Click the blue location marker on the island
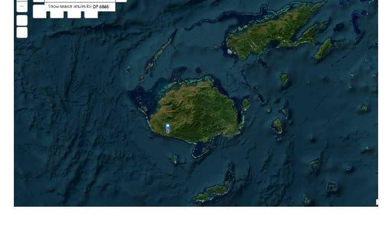This screenshot has height=226, width=392. coord(168,127)
